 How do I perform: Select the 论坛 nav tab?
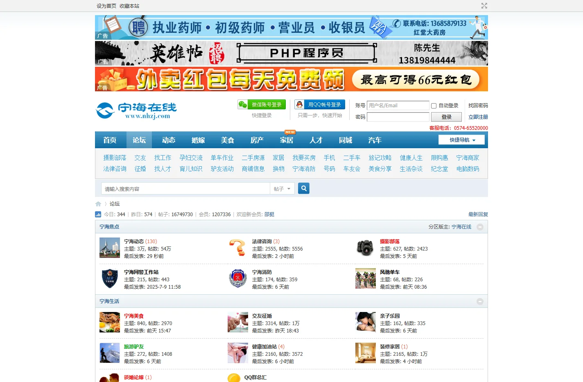[x=139, y=140]
